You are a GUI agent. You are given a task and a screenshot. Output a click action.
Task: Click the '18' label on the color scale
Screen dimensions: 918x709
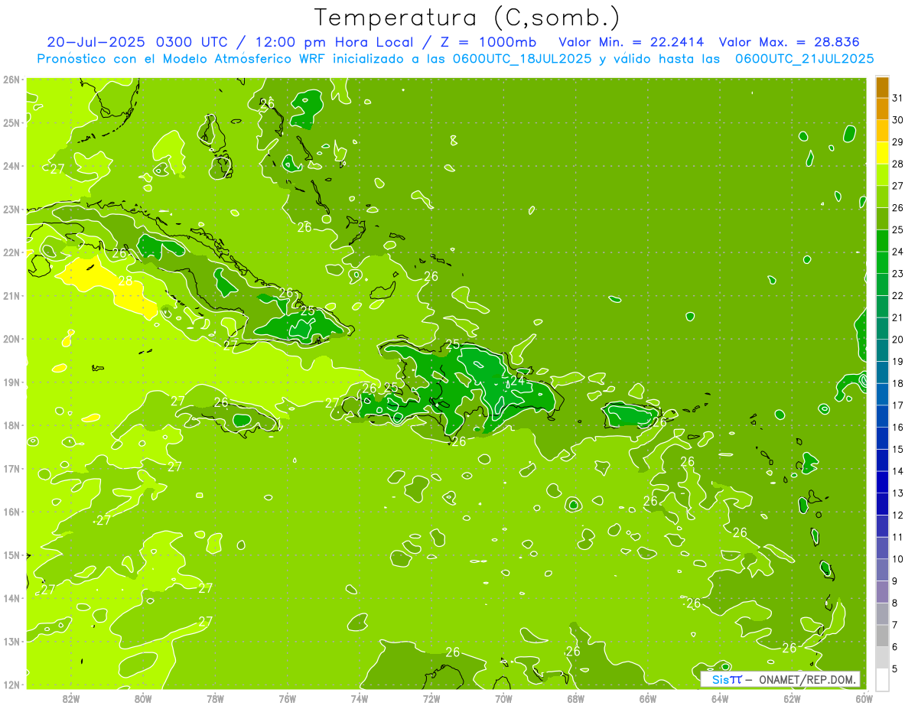[897, 383]
